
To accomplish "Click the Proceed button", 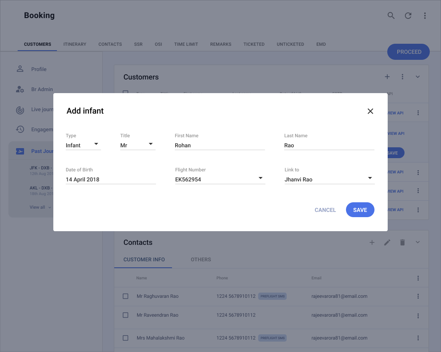I will tap(409, 52).
